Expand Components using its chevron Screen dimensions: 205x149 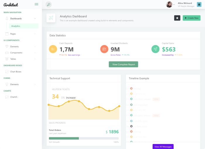pos(35,53)
